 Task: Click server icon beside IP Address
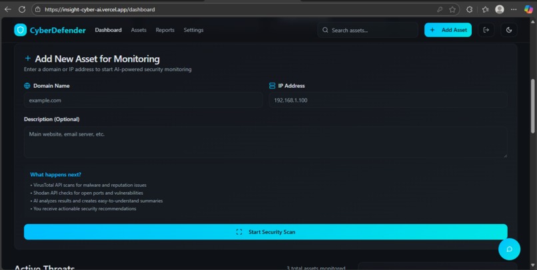click(x=272, y=86)
